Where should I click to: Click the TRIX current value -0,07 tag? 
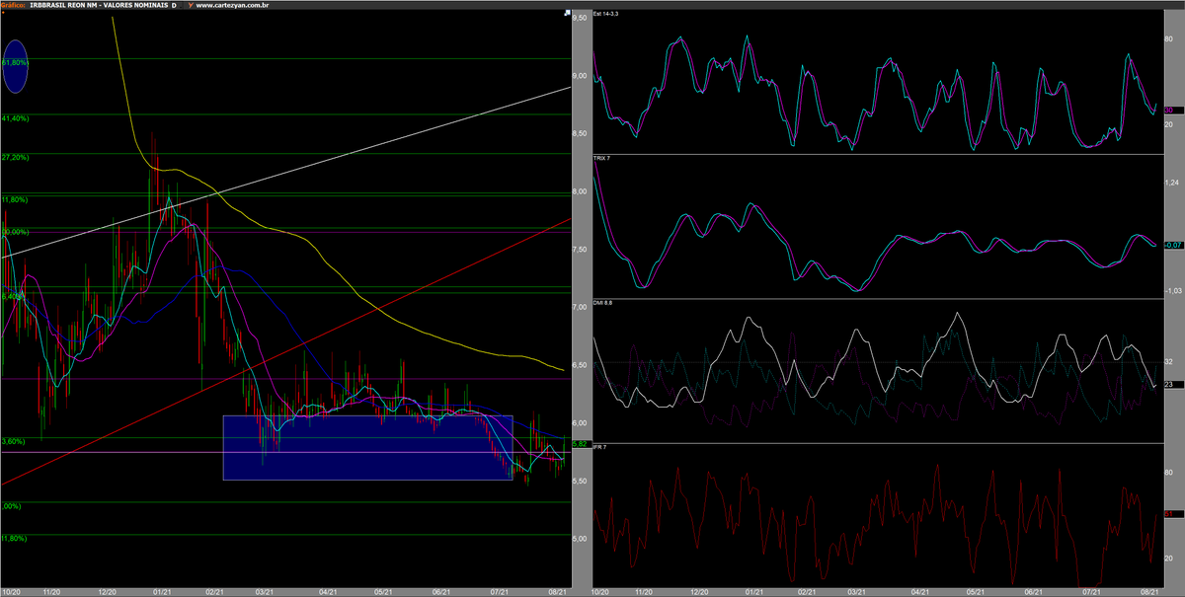pos(1173,245)
